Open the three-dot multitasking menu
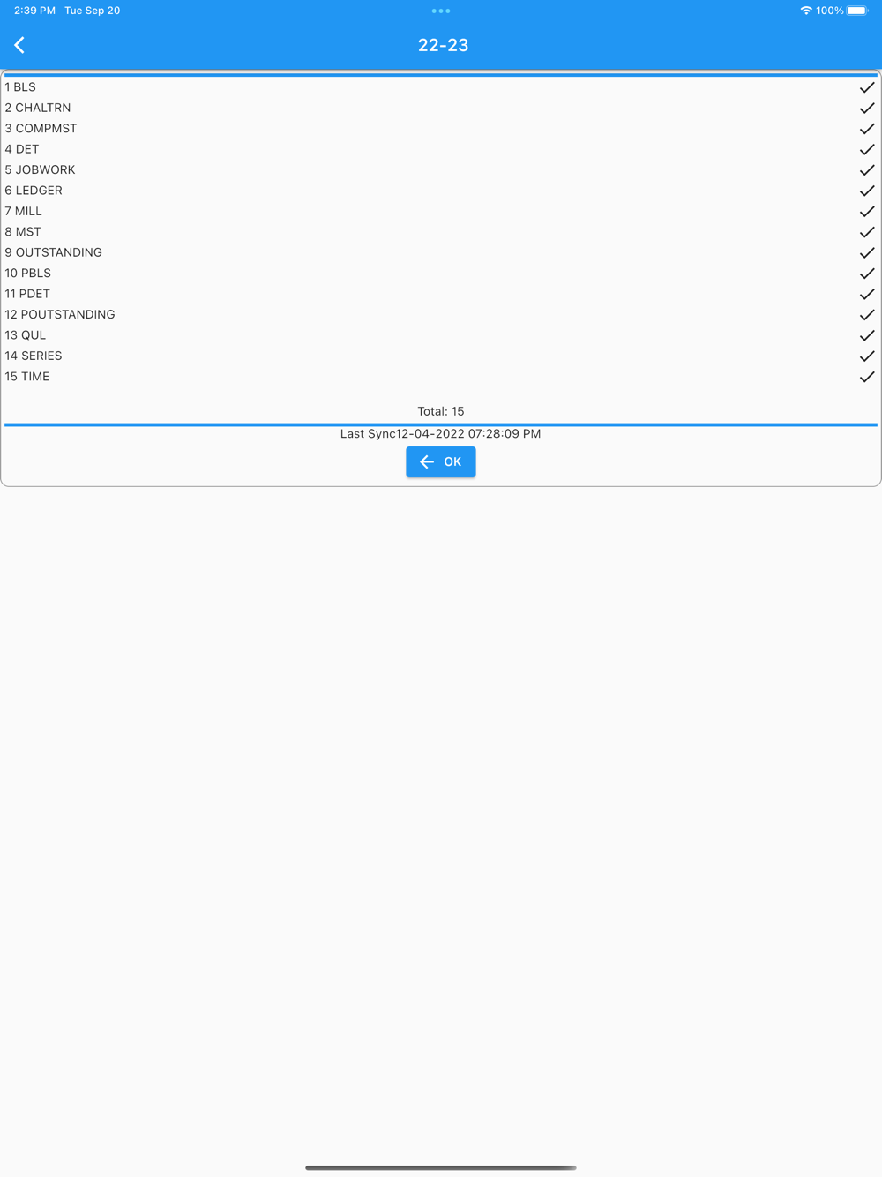 441,11
